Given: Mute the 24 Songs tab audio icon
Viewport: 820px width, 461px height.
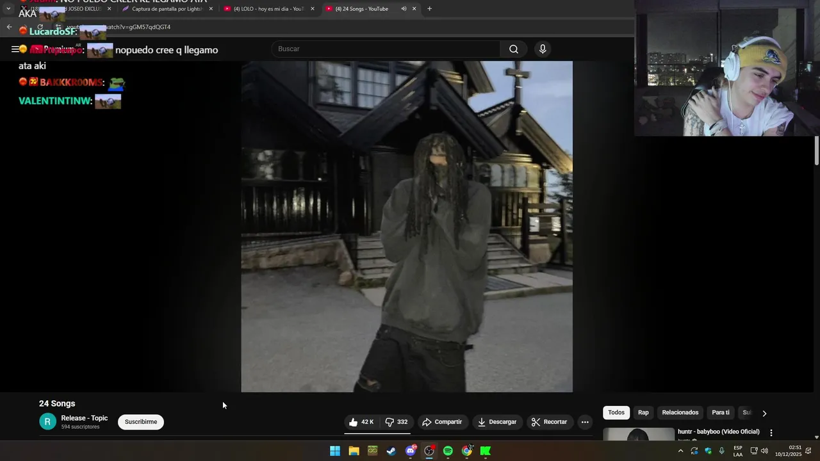Looking at the screenshot, I should (x=404, y=9).
